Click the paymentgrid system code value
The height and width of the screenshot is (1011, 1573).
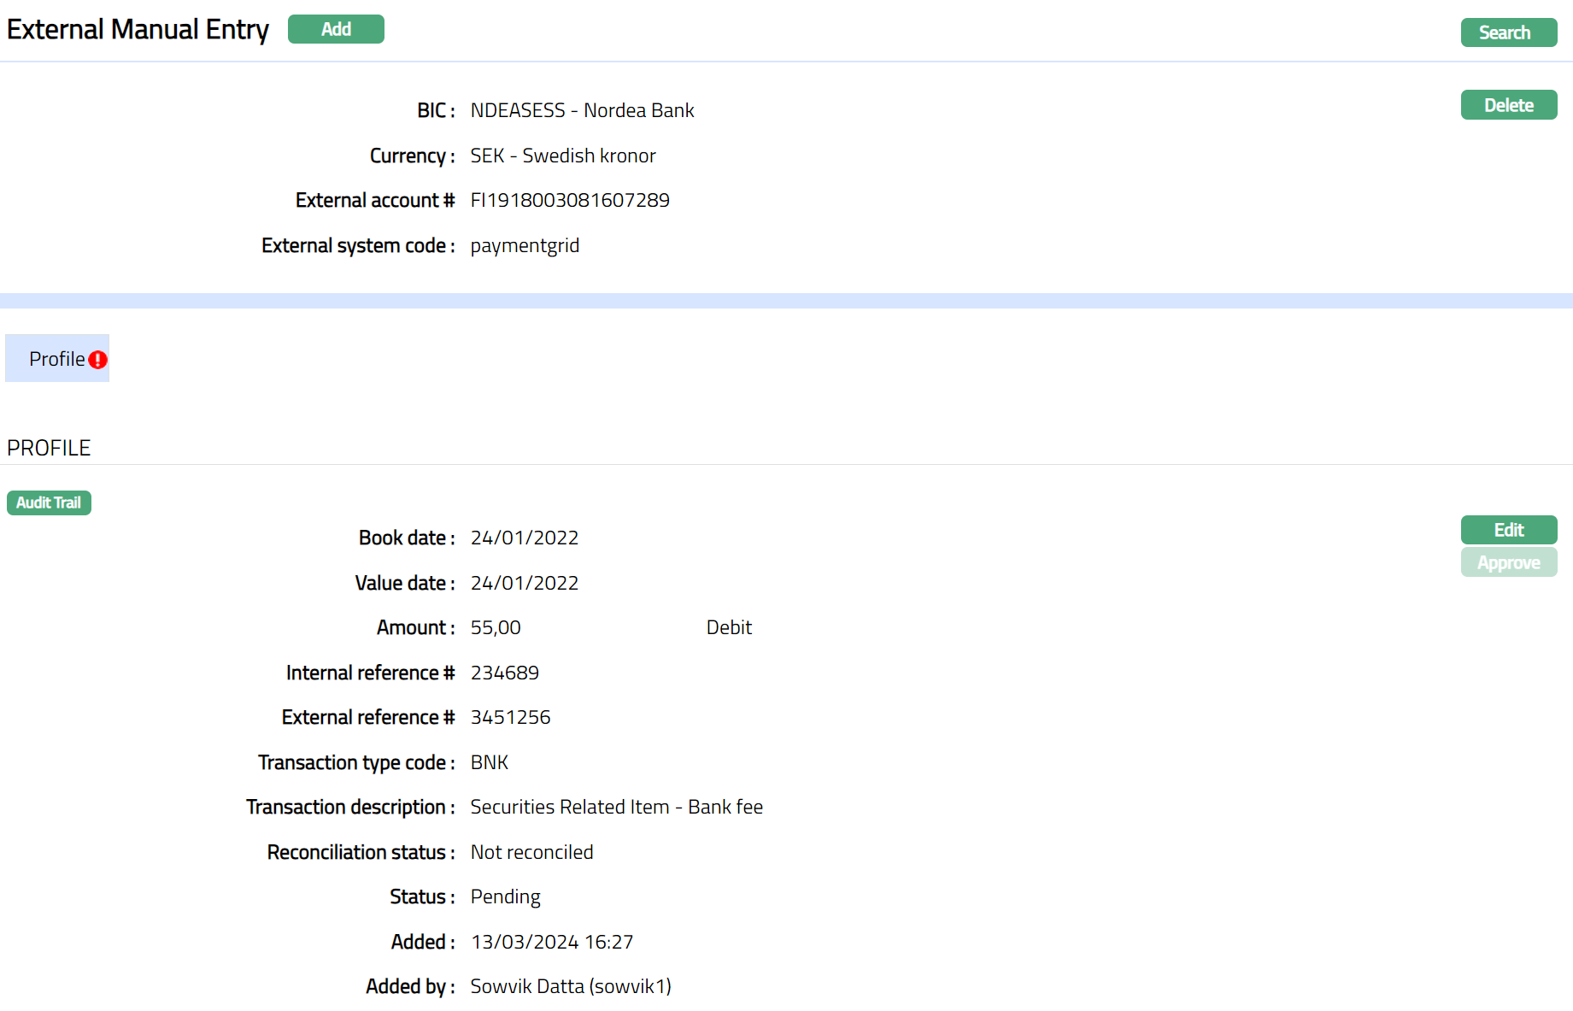point(525,245)
